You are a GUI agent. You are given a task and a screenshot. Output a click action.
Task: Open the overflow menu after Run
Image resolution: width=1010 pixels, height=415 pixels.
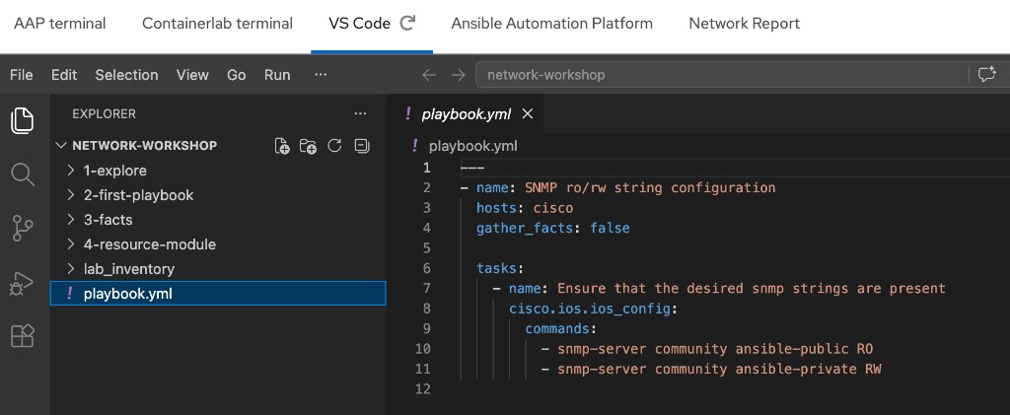point(321,75)
